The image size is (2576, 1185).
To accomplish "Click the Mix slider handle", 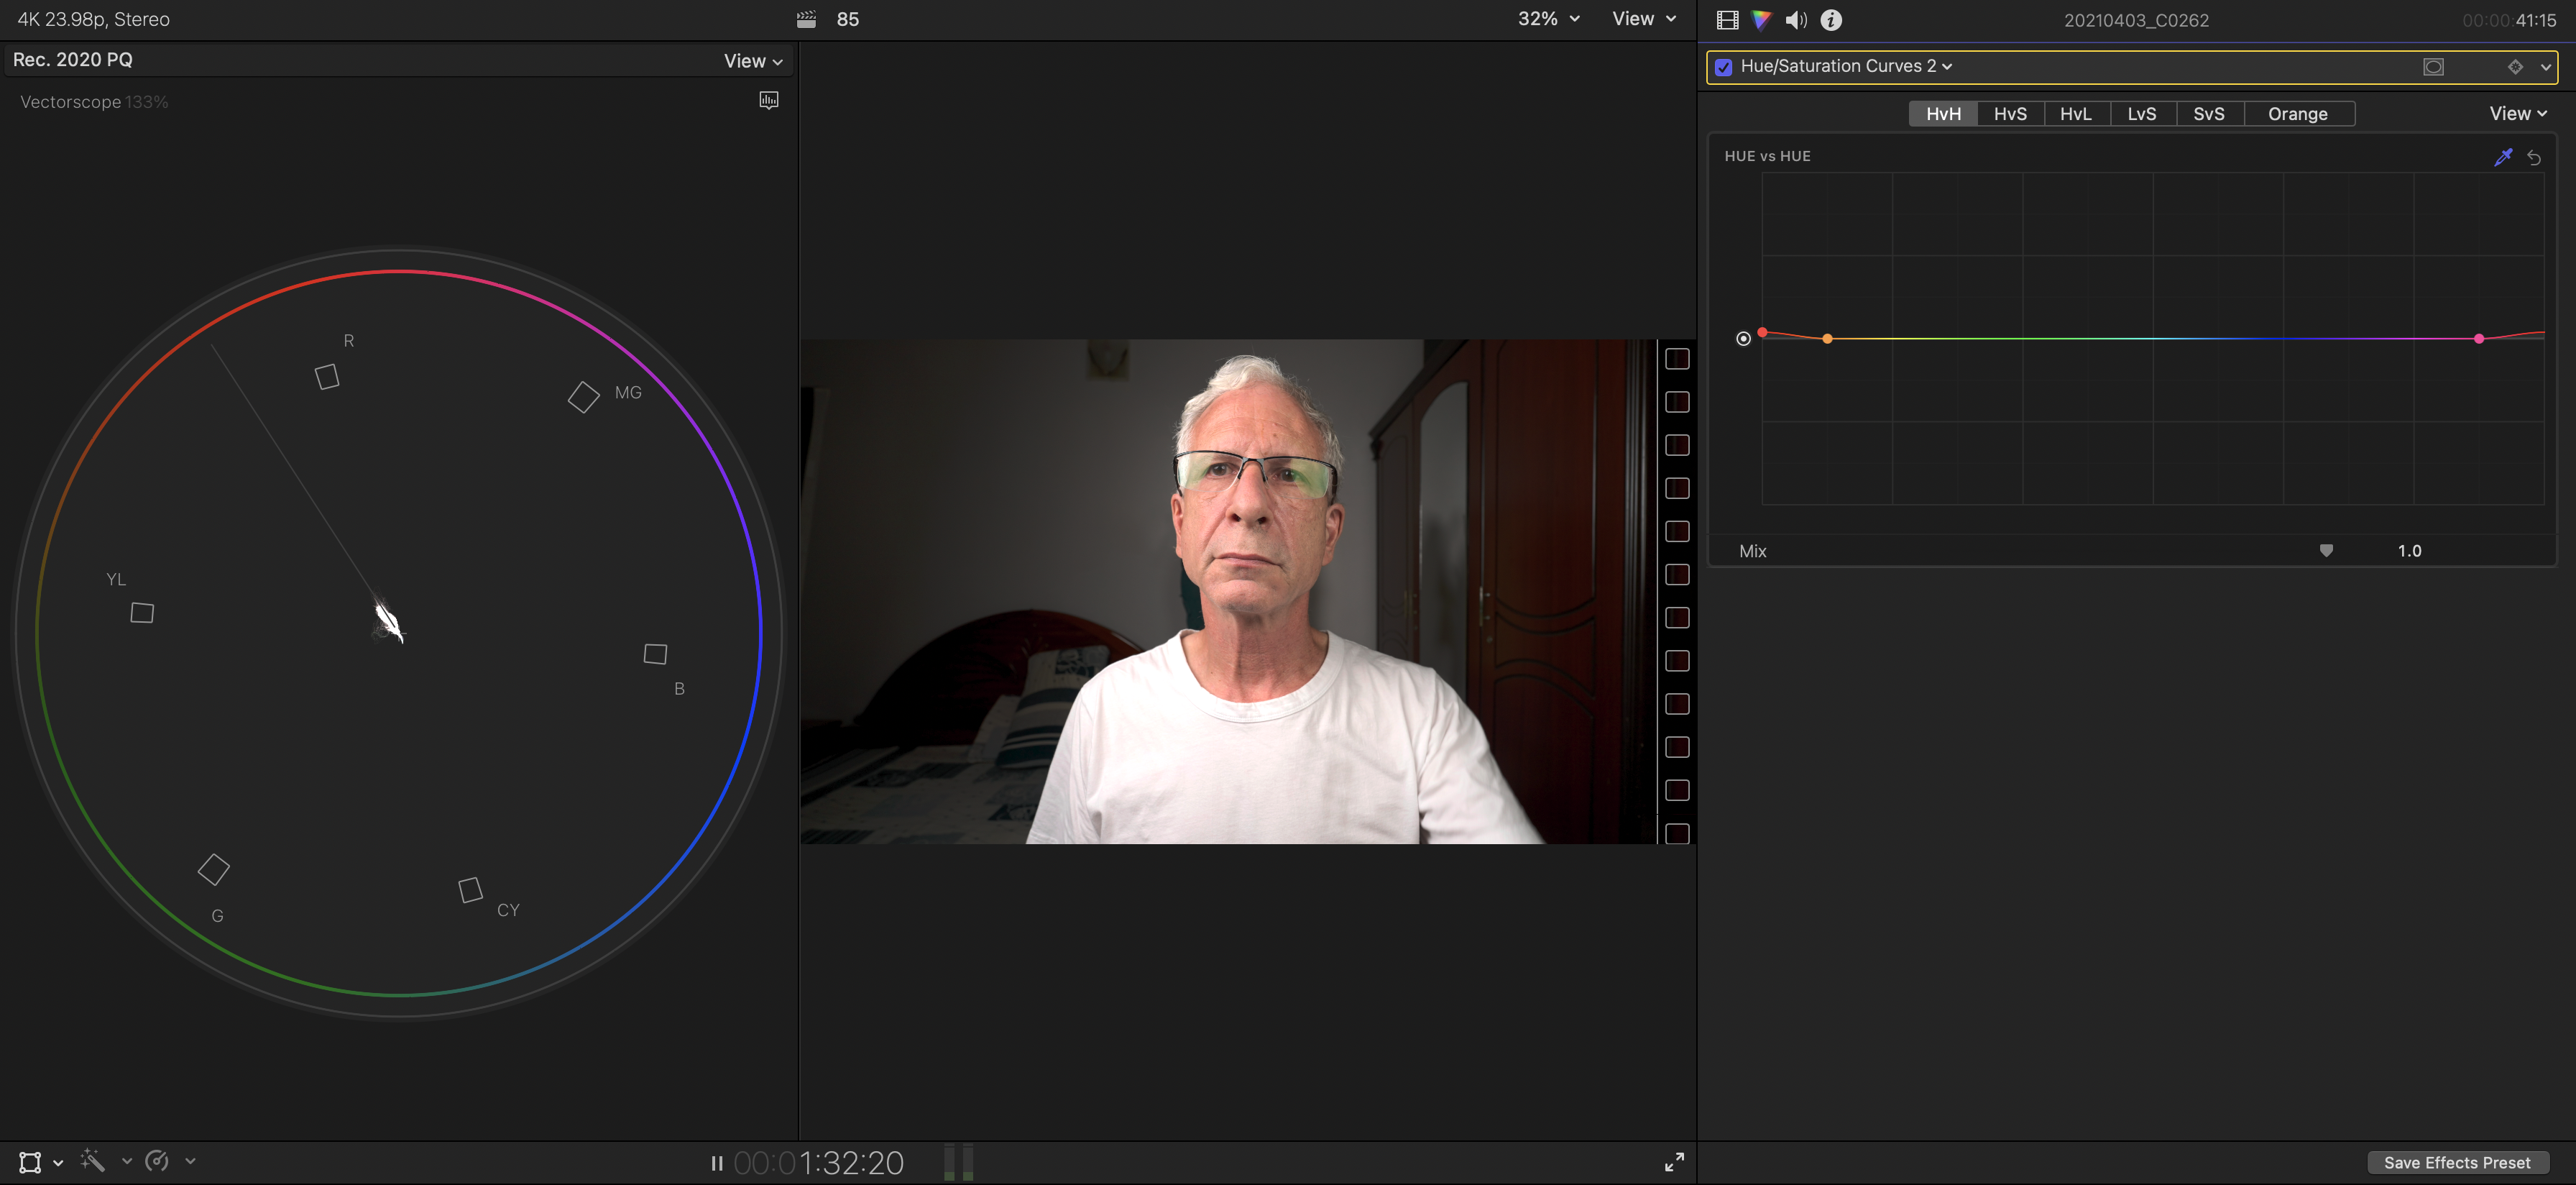I will 2326,551.
